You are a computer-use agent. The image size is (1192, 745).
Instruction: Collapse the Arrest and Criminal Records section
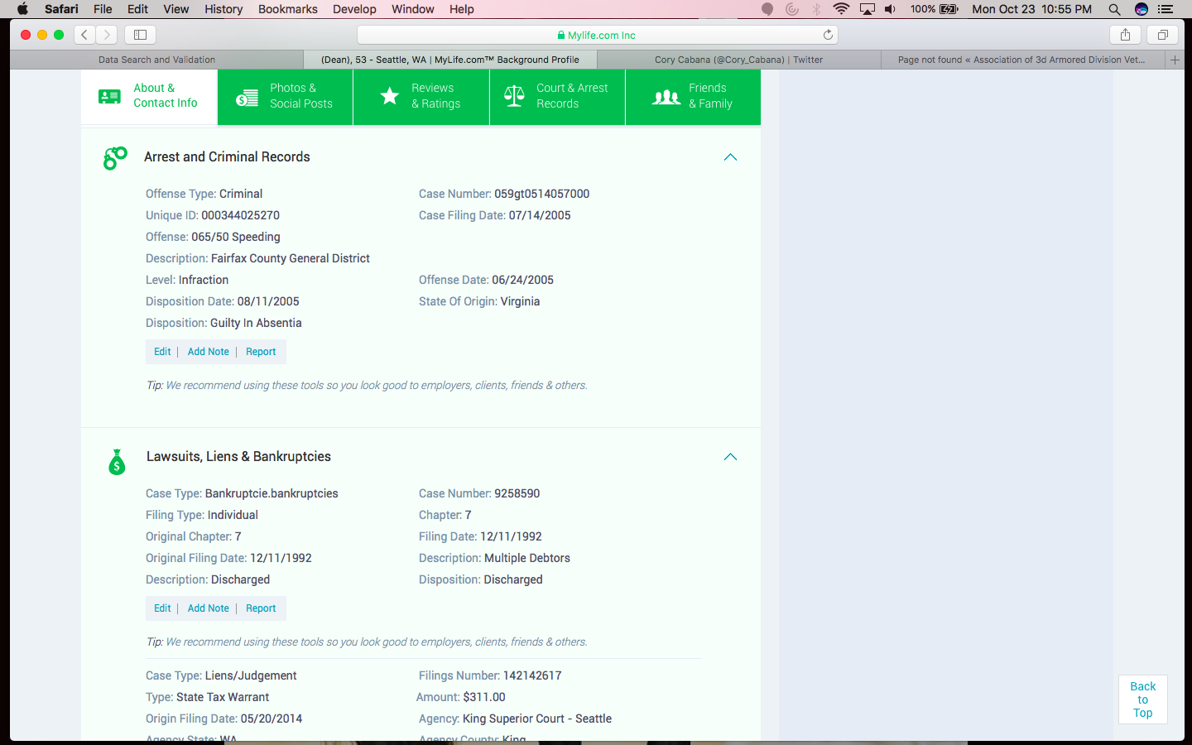(x=730, y=157)
